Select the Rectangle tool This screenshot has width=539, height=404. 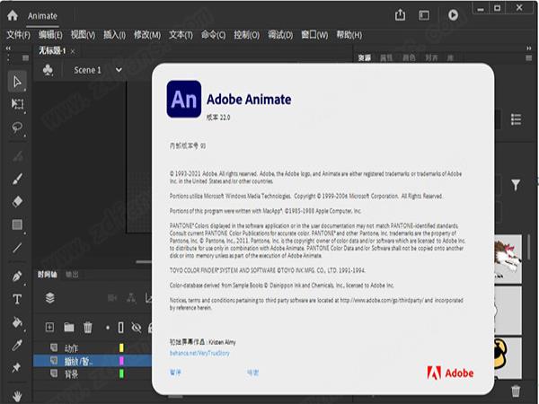click(x=17, y=224)
